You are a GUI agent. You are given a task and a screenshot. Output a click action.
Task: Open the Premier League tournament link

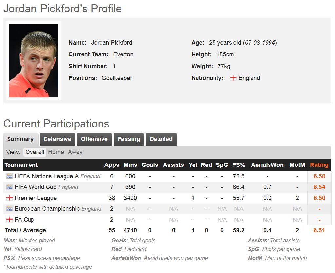36,198
